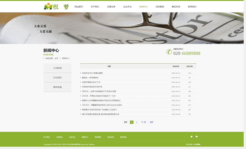Read article 2015年，苹果生态系统又向前迈了一大步

pos(99,96)
